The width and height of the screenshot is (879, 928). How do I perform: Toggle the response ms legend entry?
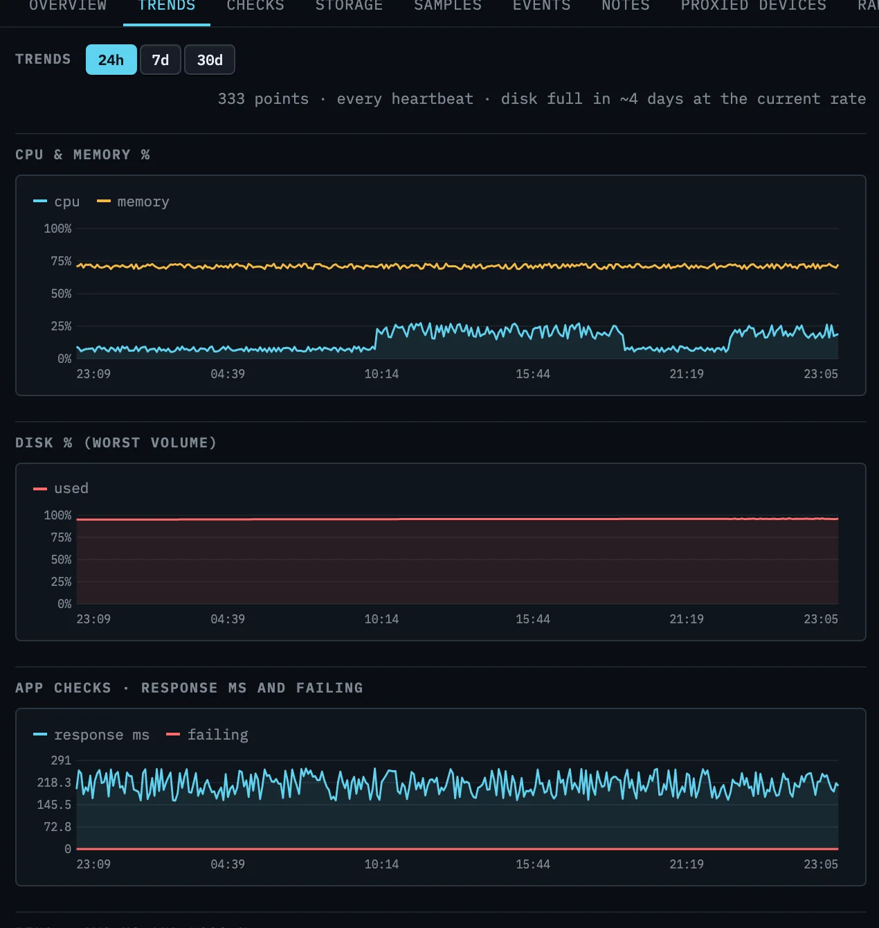click(x=91, y=735)
